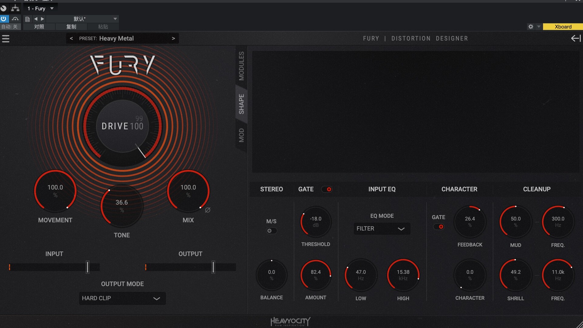Viewport: 583px width, 328px height.
Task: Collapse the panel with the back-arrow icon
Action: (576, 38)
